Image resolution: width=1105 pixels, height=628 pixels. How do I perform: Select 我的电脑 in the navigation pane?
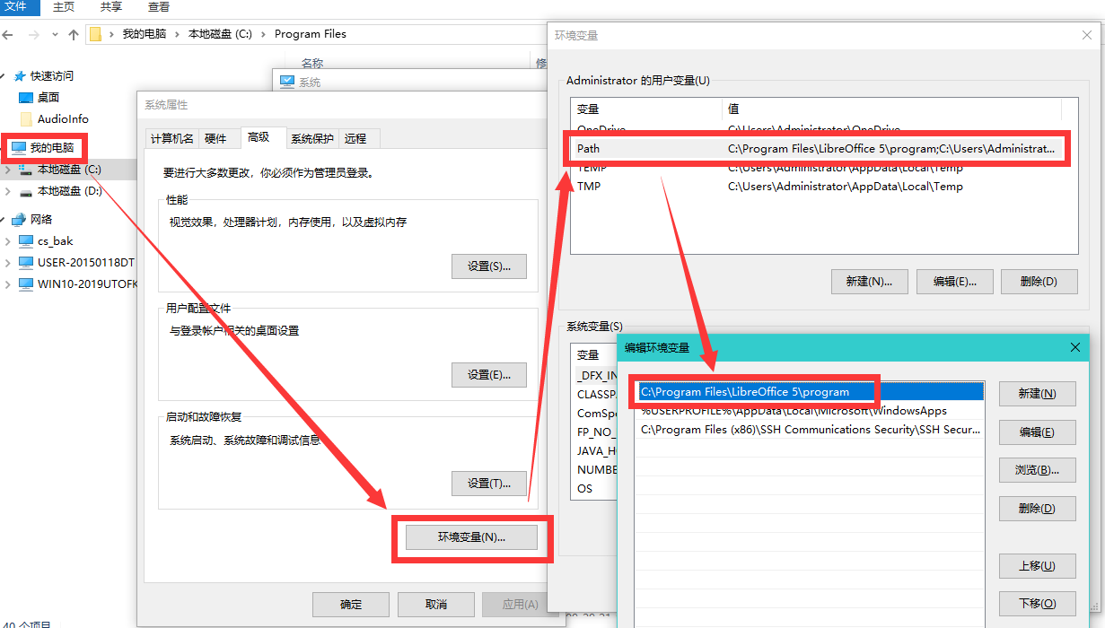tap(51, 147)
